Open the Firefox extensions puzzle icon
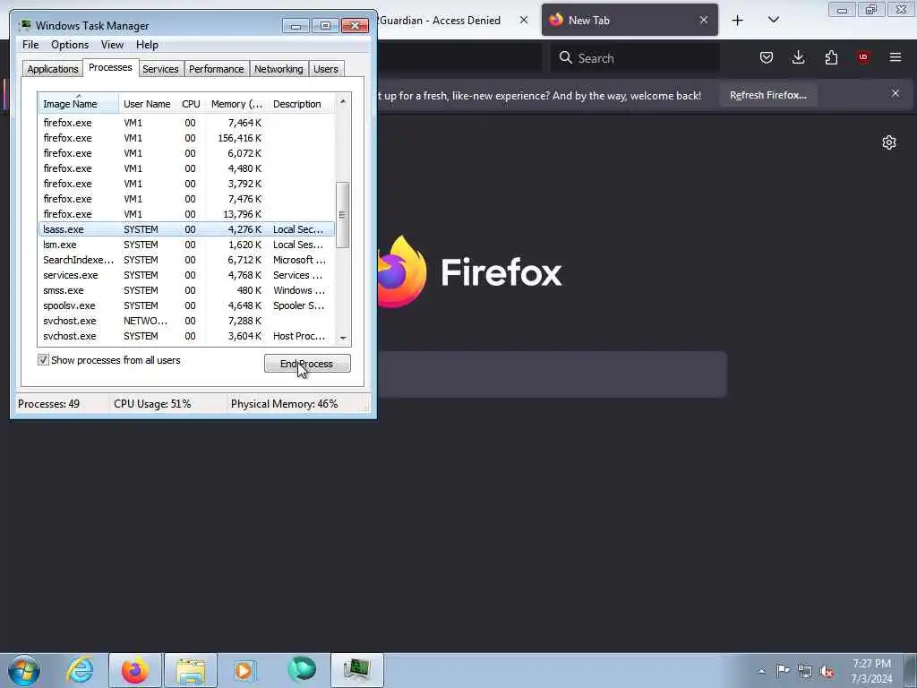 pyautogui.click(x=831, y=57)
